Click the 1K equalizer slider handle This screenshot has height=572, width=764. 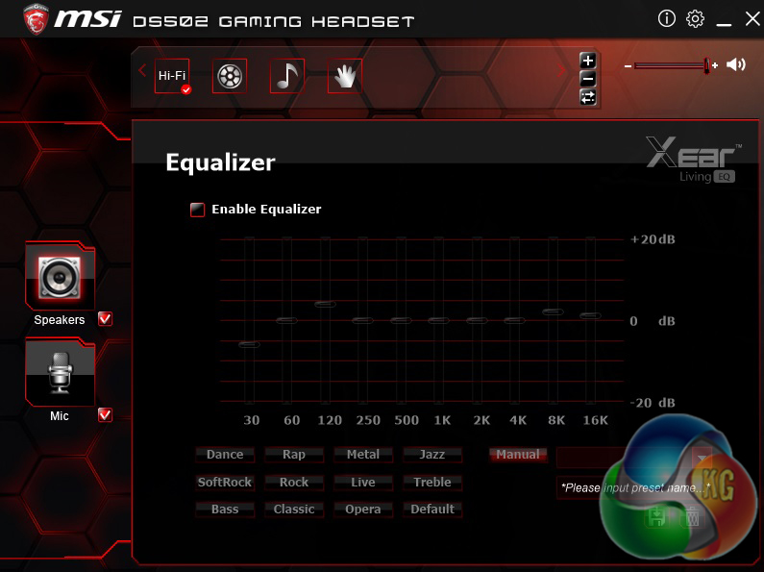coord(438,320)
